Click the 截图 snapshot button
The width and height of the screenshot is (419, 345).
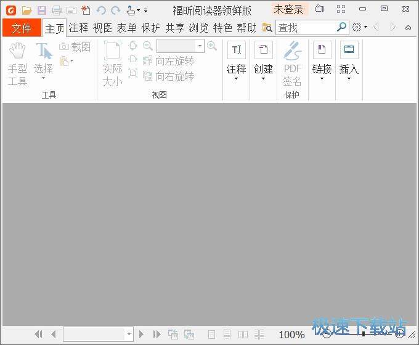[x=75, y=47]
